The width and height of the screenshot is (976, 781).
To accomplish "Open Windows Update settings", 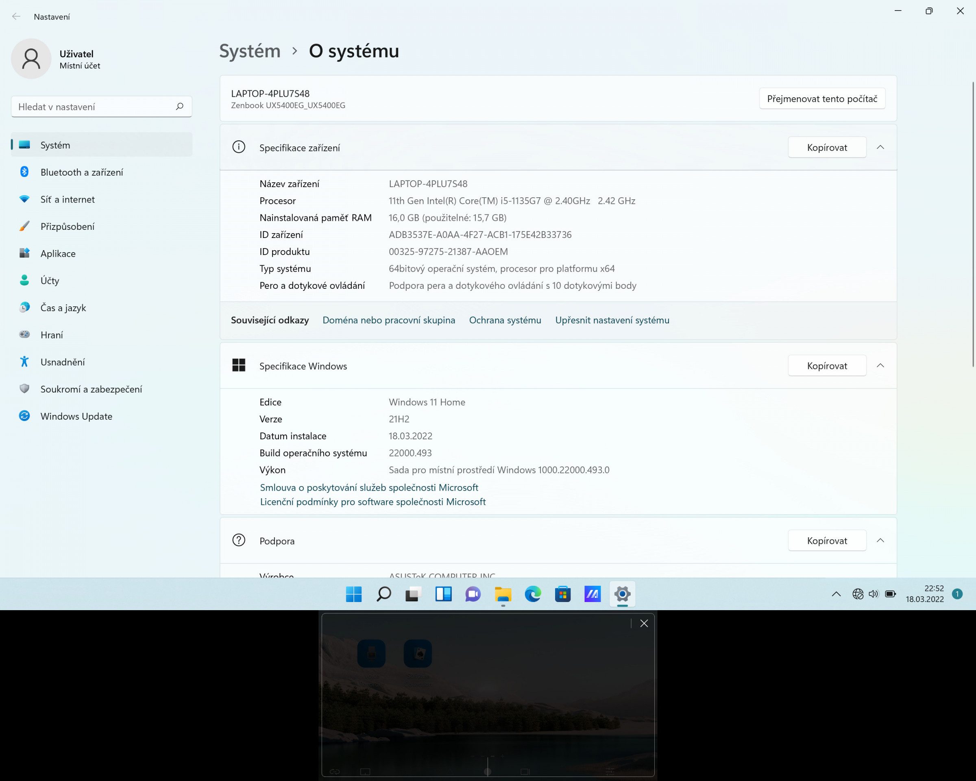I will tap(101, 417).
